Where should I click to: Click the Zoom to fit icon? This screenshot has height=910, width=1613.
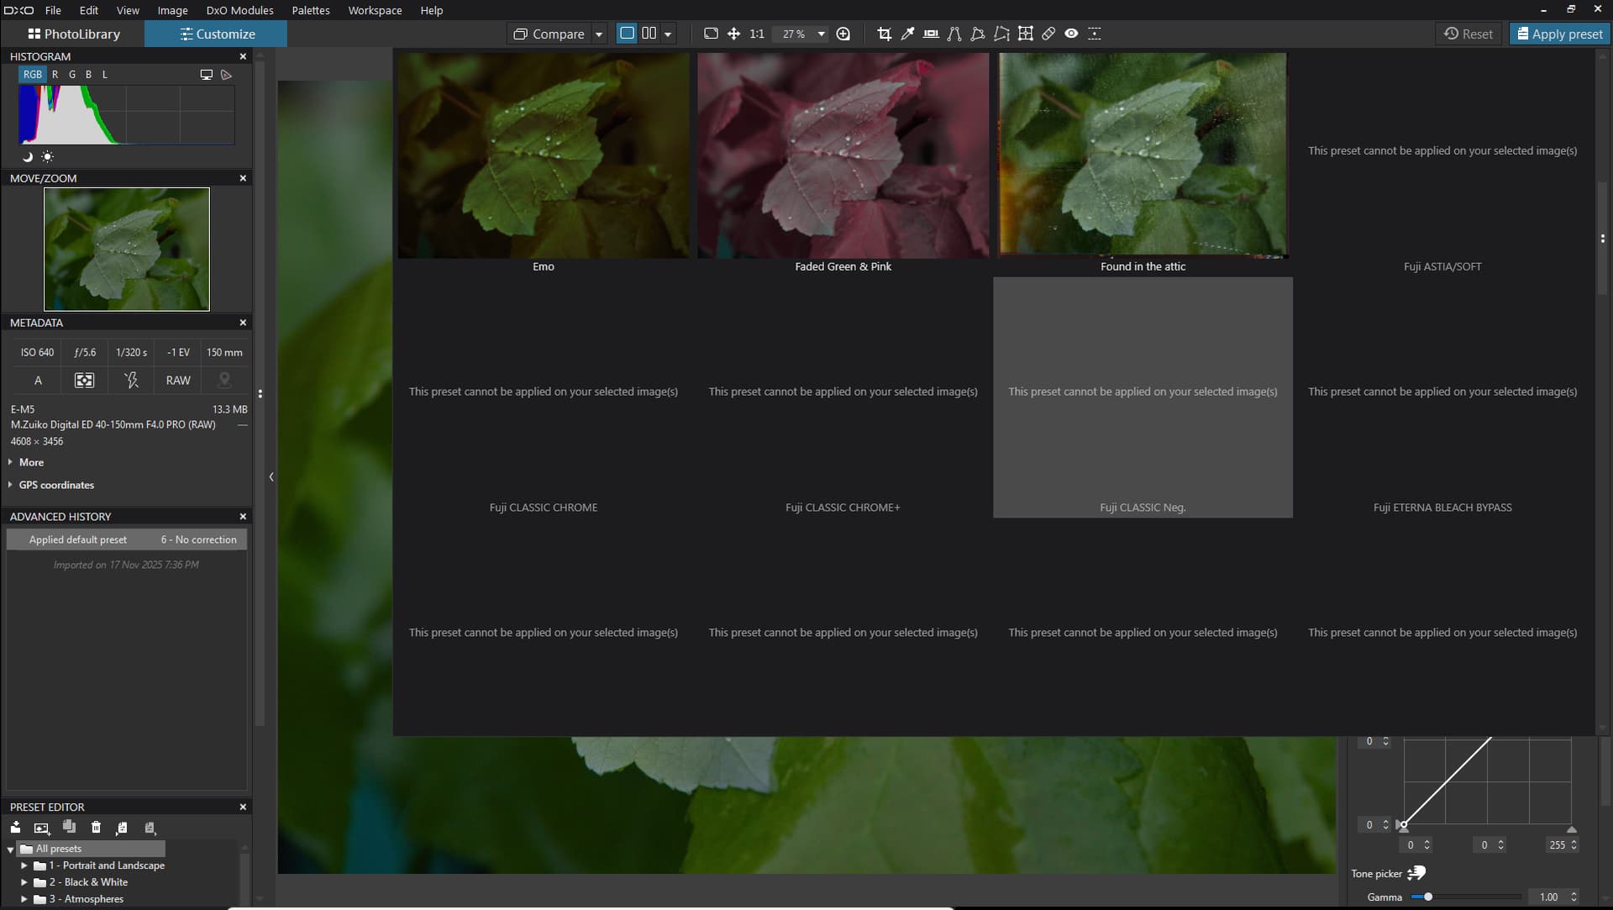[x=711, y=34]
